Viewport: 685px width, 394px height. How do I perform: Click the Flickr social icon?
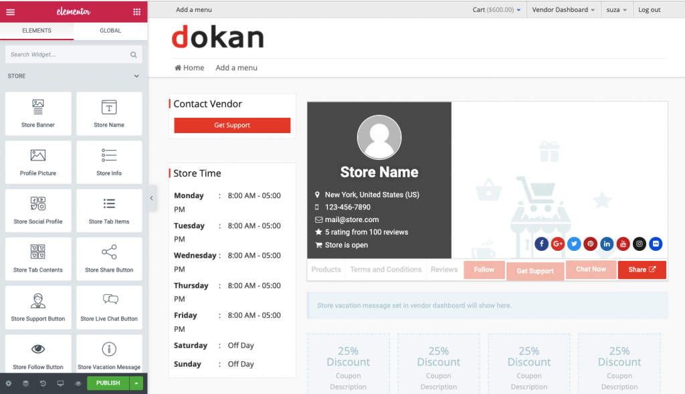[656, 243]
